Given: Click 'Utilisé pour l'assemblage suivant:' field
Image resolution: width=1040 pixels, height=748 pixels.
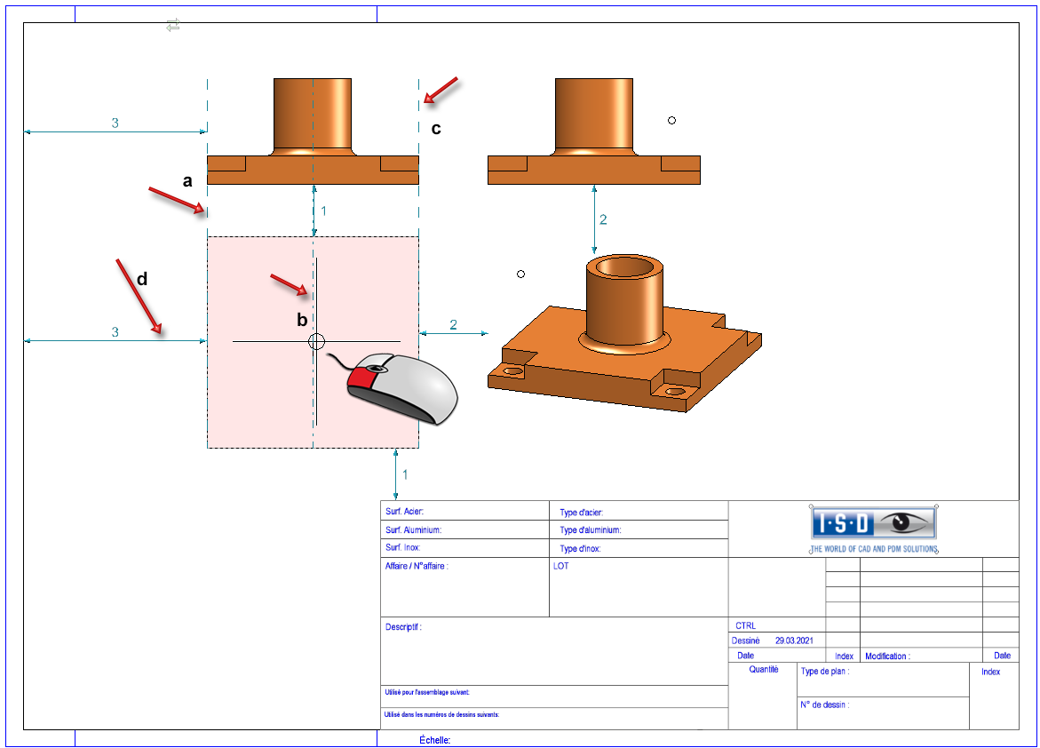Looking at the screenshot, I should click(x=554, y=696).
